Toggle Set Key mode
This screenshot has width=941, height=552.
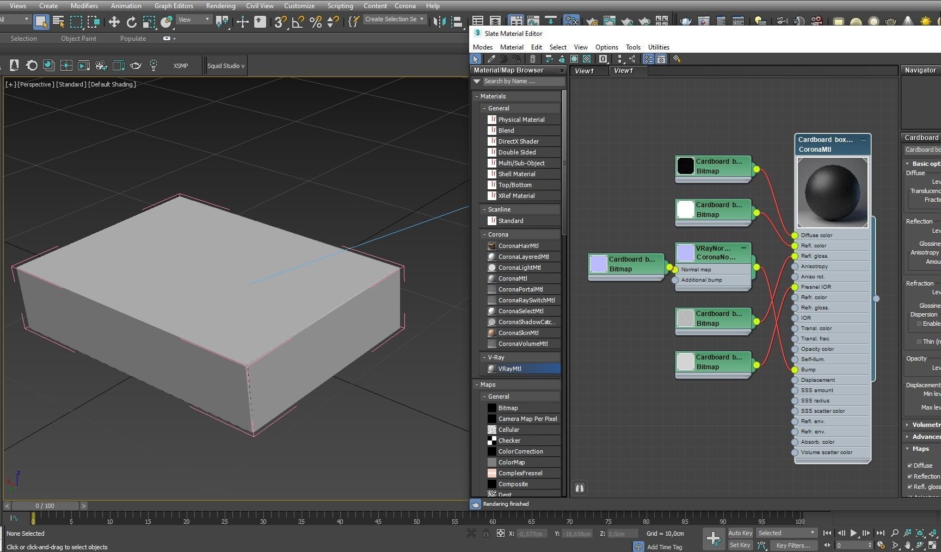[740, 545]
